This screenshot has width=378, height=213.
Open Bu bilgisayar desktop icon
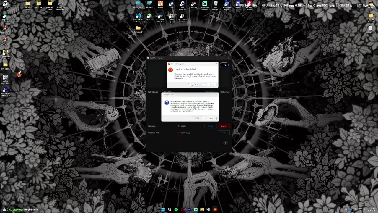pyautogui.click(x=138, y=5)
